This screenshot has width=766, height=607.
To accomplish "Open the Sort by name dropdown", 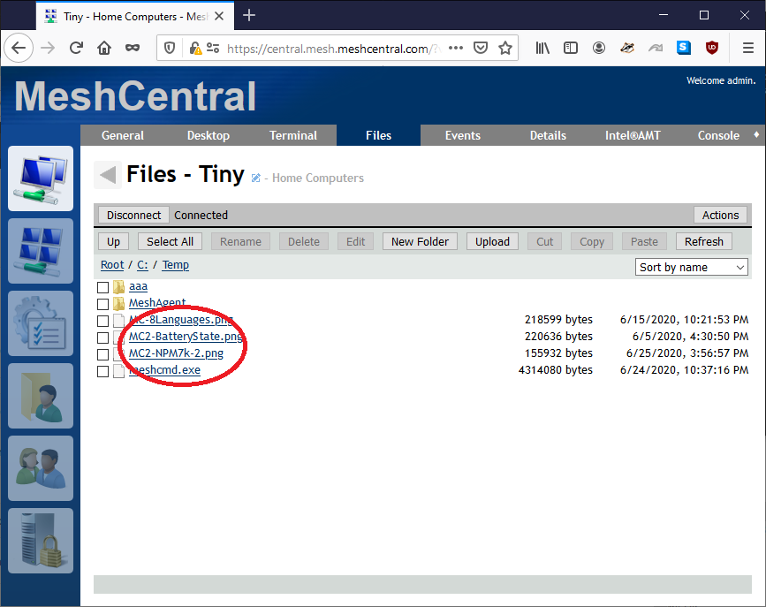I will [x=691, y=266].
